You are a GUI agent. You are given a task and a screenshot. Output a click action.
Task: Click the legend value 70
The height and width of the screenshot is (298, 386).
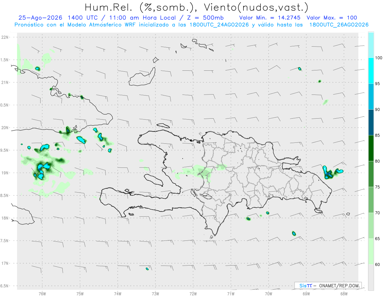(x=378, y=213)
